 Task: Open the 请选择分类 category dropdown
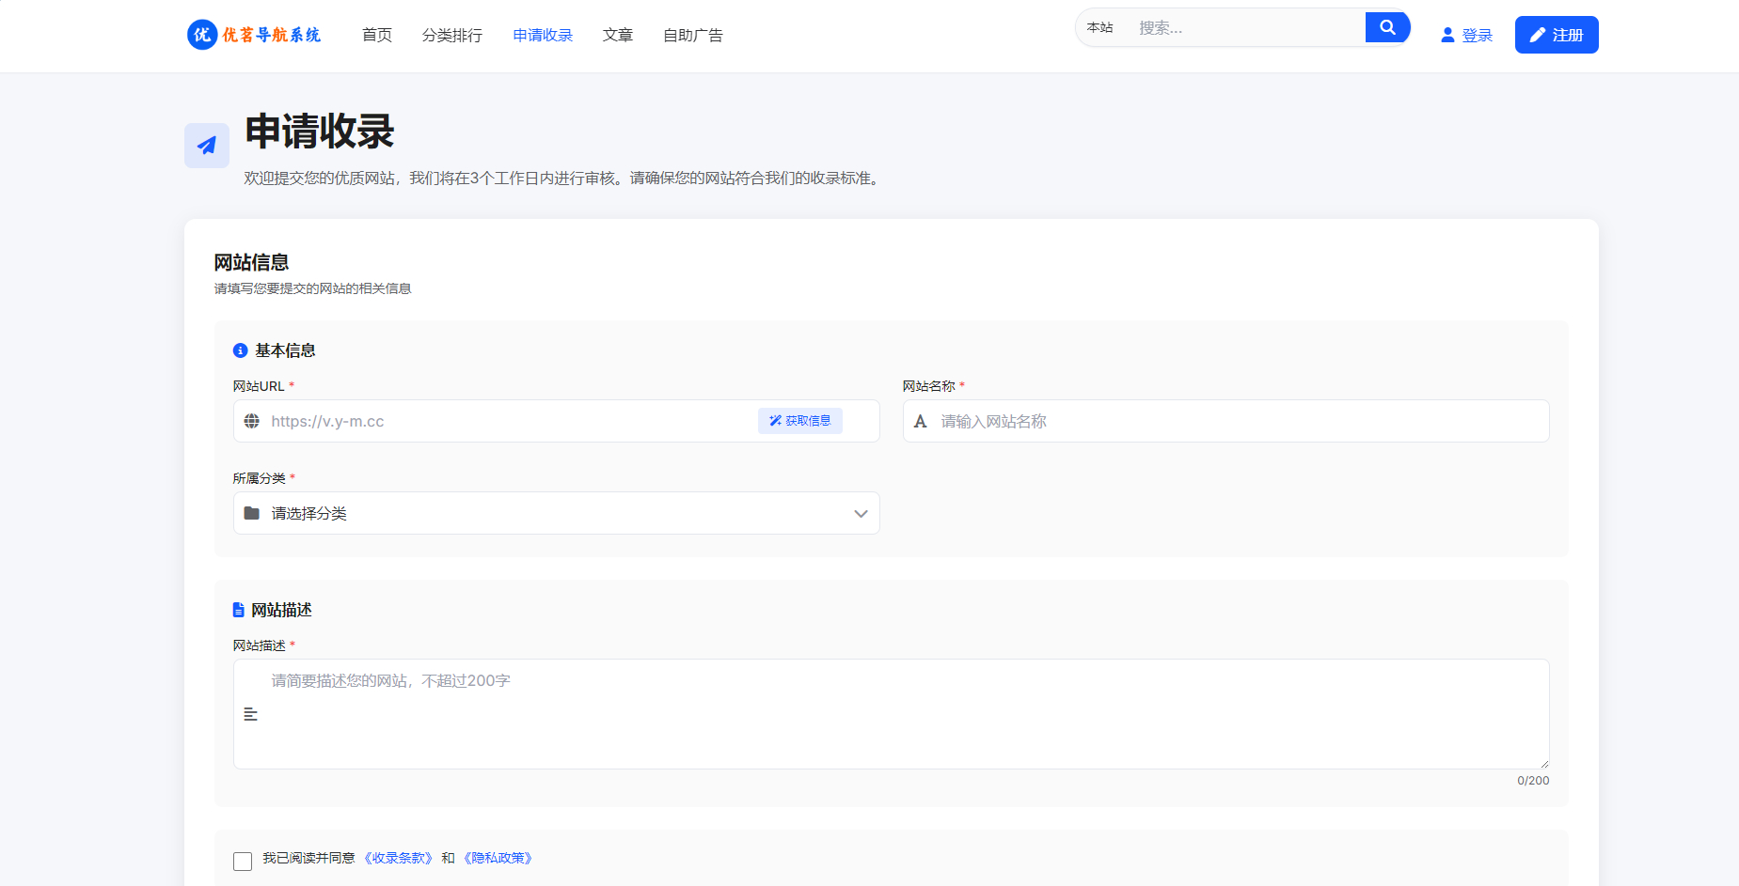click(555, 513)
